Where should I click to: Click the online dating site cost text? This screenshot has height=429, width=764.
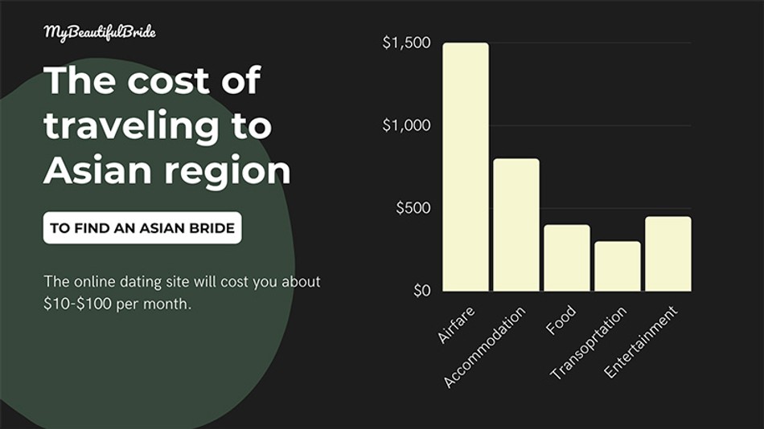[182, 292]
